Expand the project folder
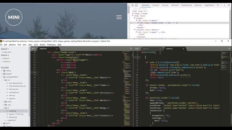This screenshot has height=130, width=232. coord(2,74)
